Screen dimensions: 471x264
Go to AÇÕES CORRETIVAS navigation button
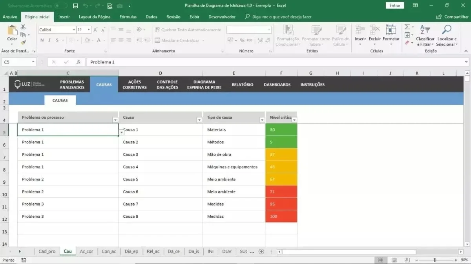click(x=135, y=85)
